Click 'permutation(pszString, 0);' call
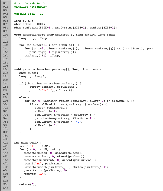 tap(47, 171)
